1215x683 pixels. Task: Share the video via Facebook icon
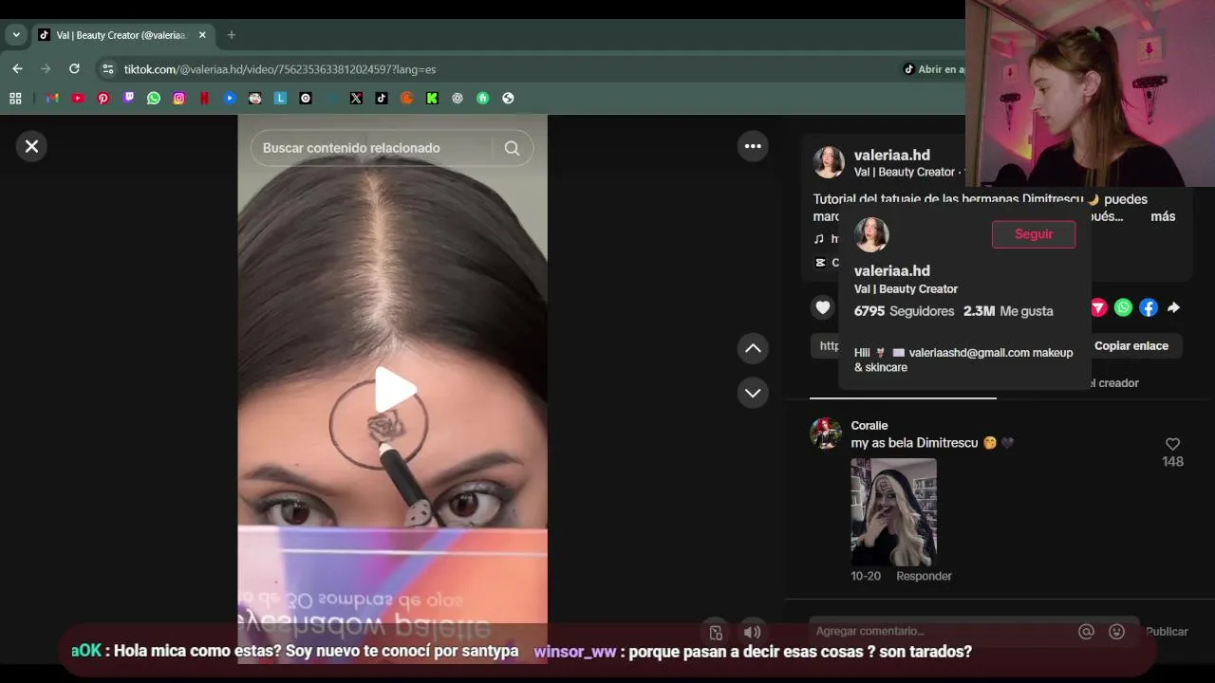[x=1149, y=307]
